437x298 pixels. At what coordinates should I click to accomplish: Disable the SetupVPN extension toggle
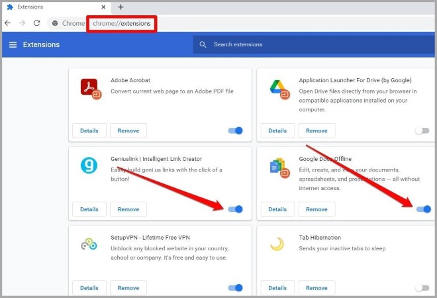tap(236, 287)
